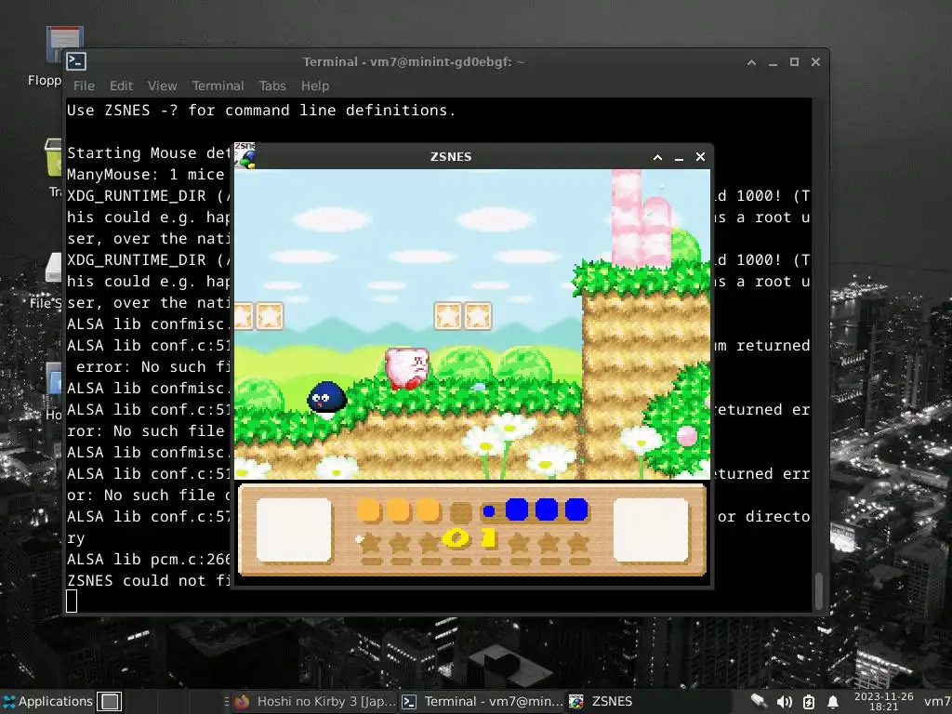Roll up the Terminal window
This screenshot has width=952, height=714.
751,62
